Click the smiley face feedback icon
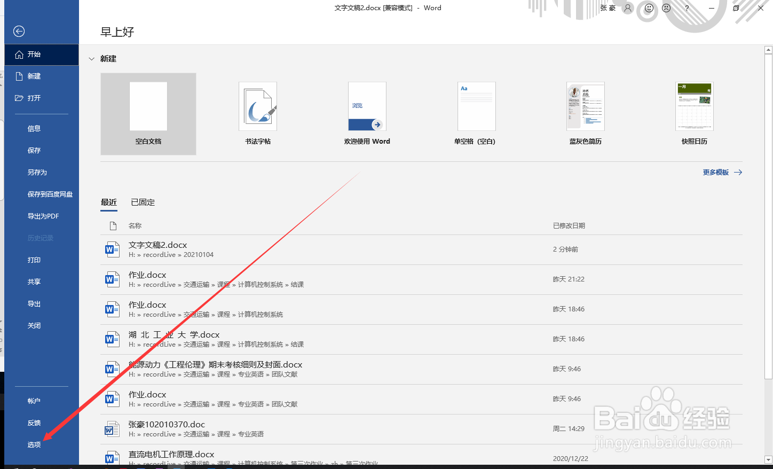The width and height of the screenshot is (773, 469). coord(649,8)
